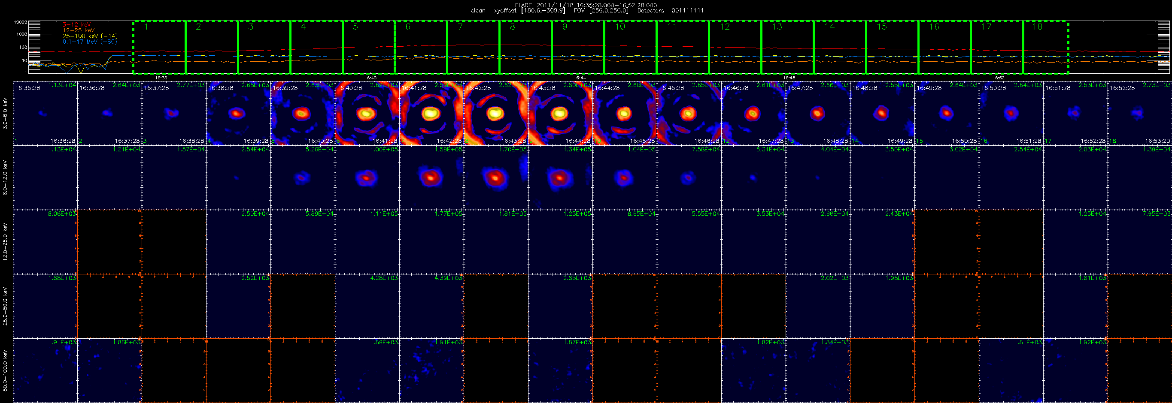The width and height of the screenshot is (1172, 403).
Task: Click the 50.0-100.0 keV row label
Action: click(5, 370)
